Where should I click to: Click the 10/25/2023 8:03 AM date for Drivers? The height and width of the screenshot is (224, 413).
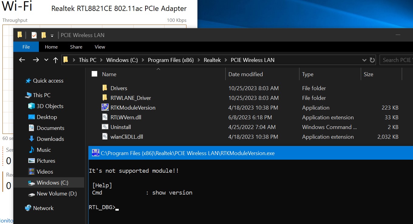coord(254,88)
